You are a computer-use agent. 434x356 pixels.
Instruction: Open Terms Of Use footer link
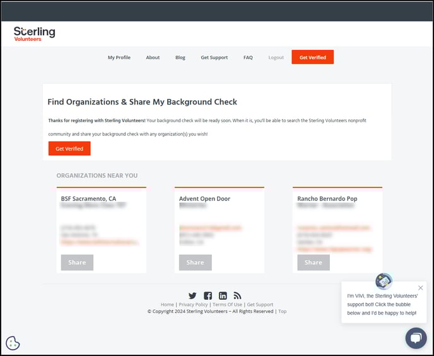click(x=227, y=304)
